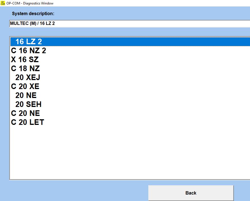Pick 20 SEH from the engine list
This screenshot has width=250, height=201.
pyautogui.click(x=130, y=104)
